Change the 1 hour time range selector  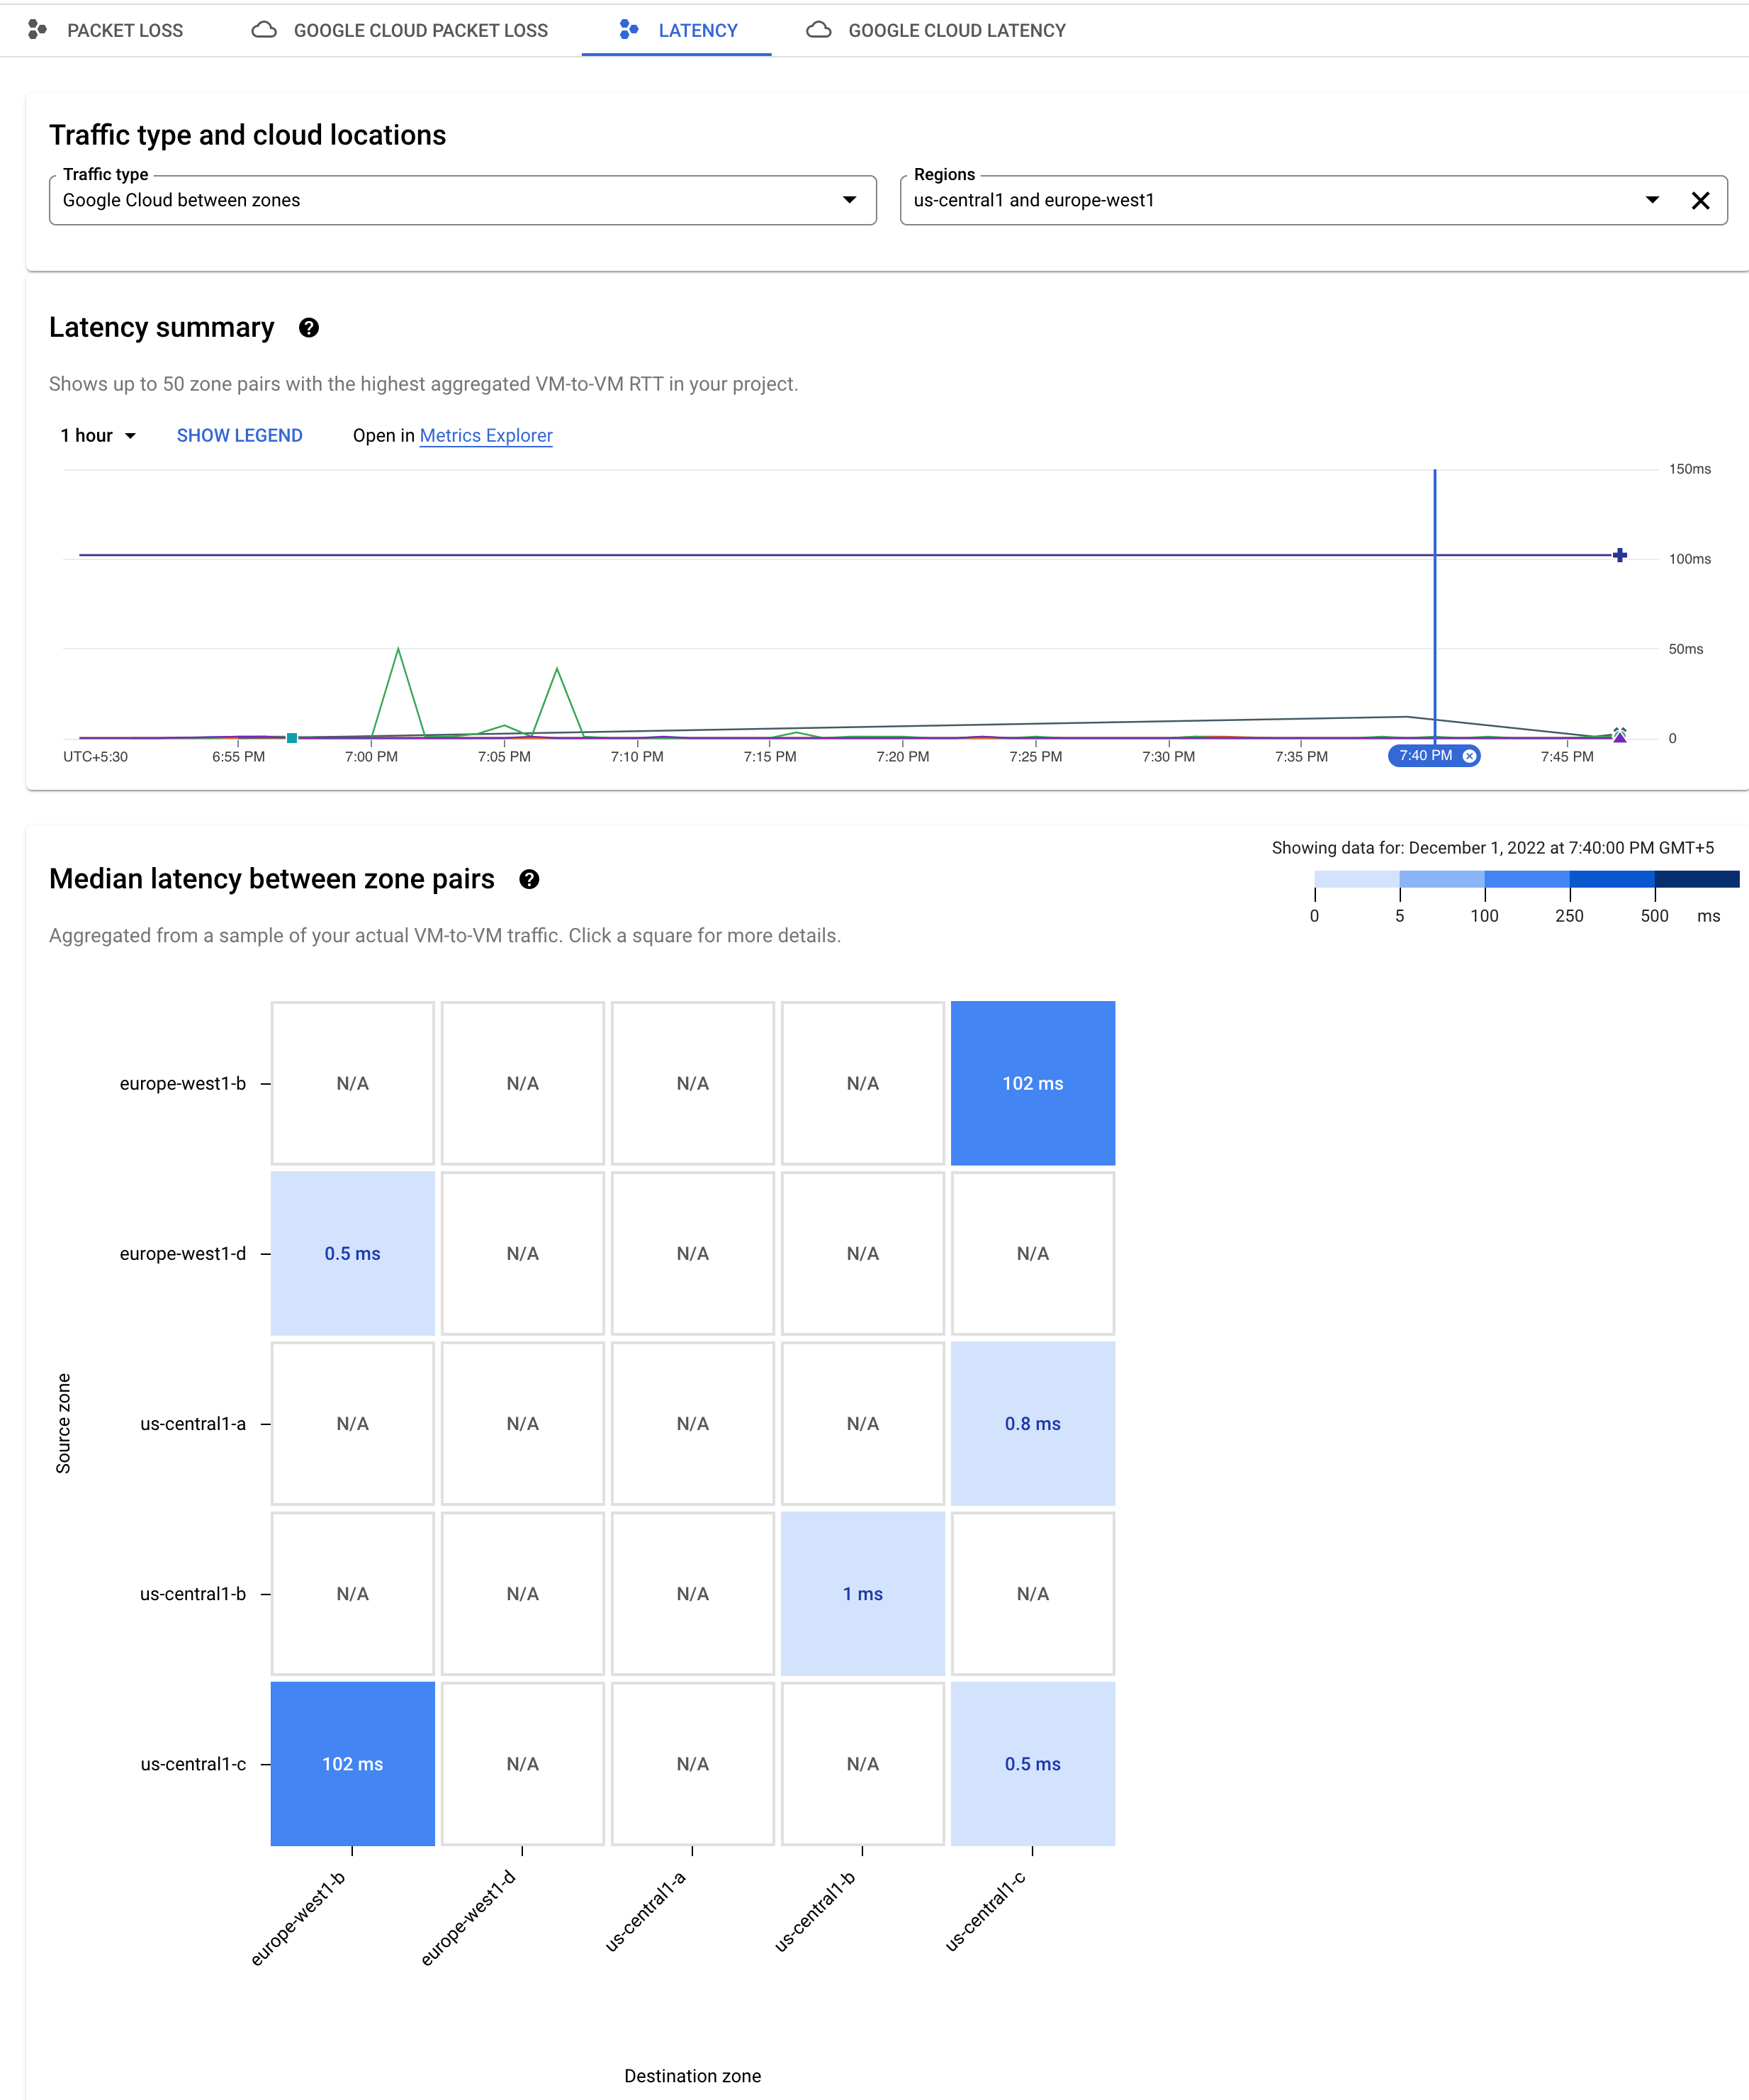(x=98, y=436)
